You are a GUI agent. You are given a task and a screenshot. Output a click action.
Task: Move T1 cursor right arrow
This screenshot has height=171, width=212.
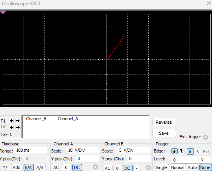(18, 121)
